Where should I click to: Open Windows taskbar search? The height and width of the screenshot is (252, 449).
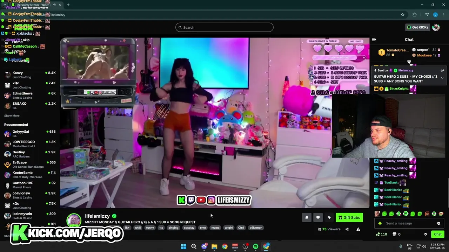click(x=194, y=246)
